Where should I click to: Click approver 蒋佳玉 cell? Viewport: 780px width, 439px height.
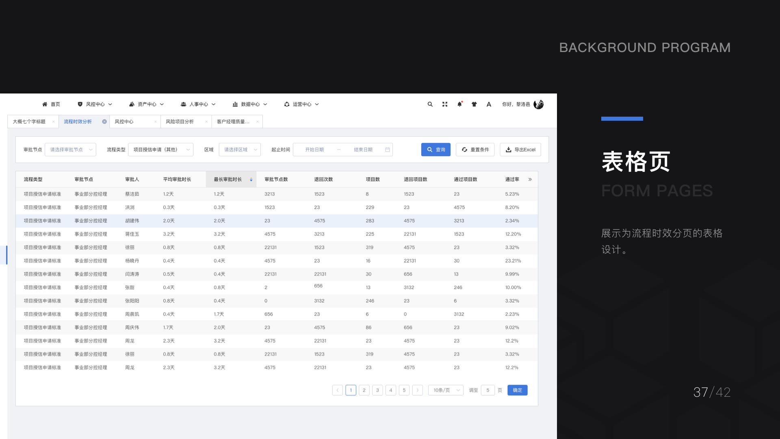(x=132, y=234)
